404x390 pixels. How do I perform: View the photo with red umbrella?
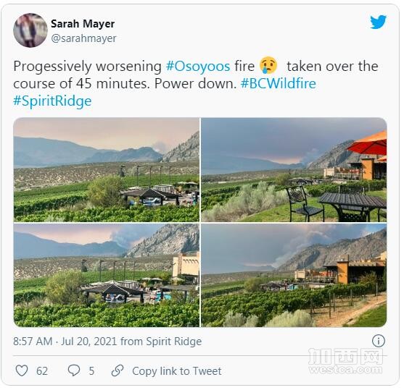[x=294, y=170]
